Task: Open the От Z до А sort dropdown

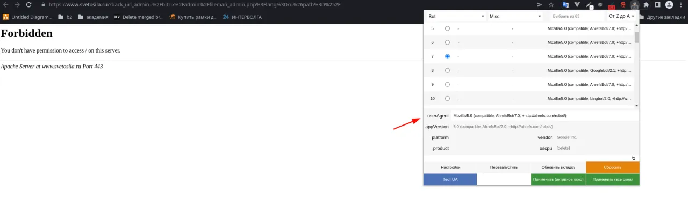Action: (x=621, y=16)
